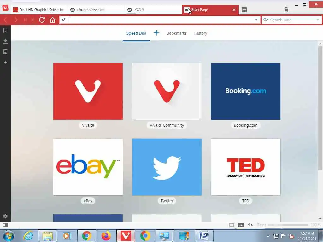Image resolution: width=323 pixels, height=242 pixels.
Task: Click the scrollbar down arrow
Action: click(x=320, y=219)
